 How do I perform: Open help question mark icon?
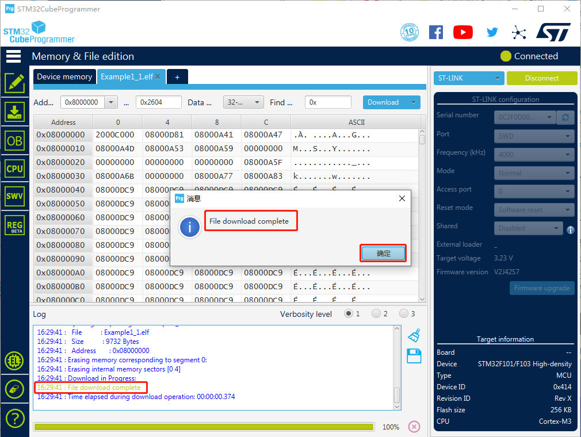click(14, 419)
